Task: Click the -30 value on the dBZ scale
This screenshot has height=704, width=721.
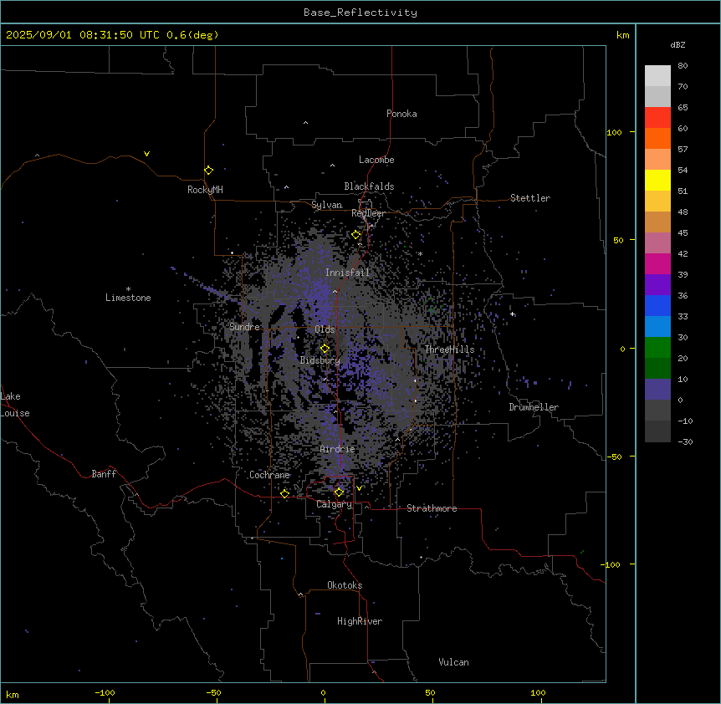Action: [685, 441]
